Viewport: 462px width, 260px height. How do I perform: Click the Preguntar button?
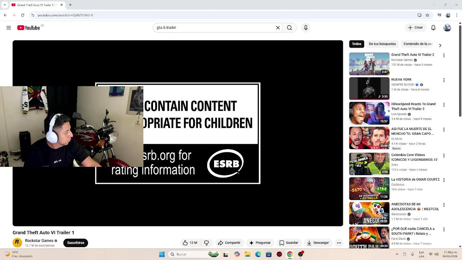coord(260,243)
